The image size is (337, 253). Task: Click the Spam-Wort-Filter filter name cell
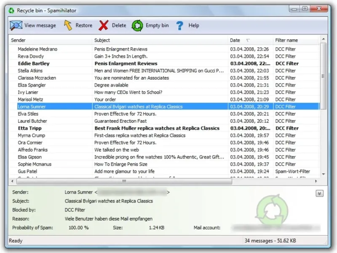coord(292,172)
